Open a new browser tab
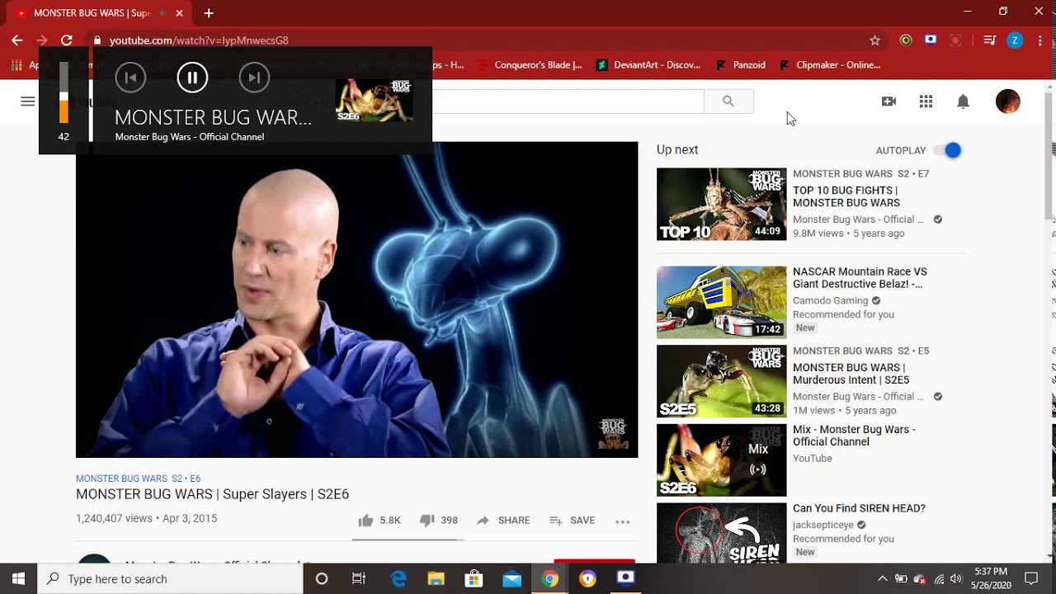This screenshot has width=1056, height=594. coord(209,13)
